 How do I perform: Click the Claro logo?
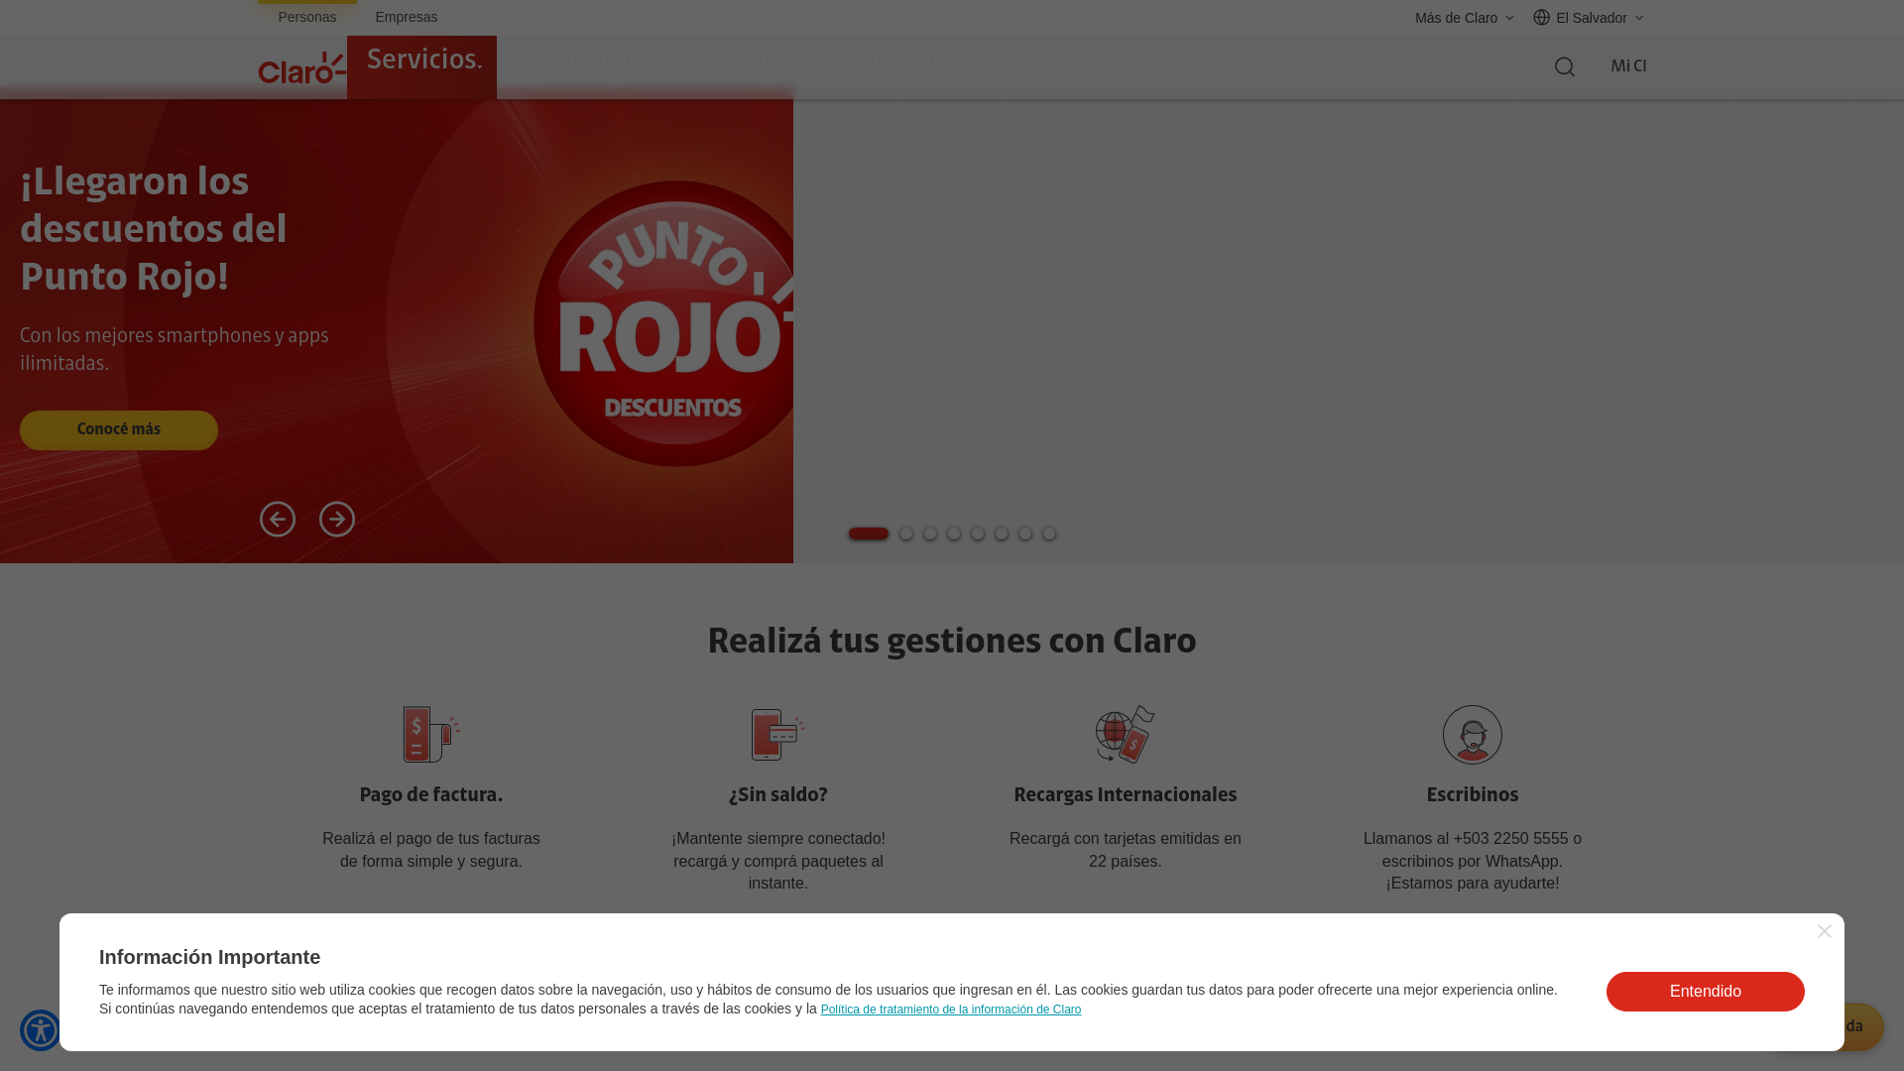301,68
